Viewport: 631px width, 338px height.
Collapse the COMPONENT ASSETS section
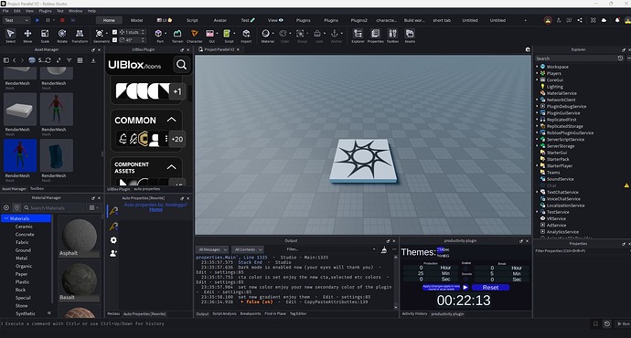point(171,167)
